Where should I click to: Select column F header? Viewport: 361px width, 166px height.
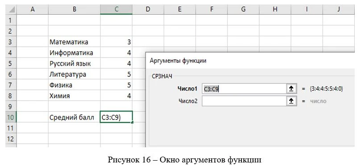point(212,10)
